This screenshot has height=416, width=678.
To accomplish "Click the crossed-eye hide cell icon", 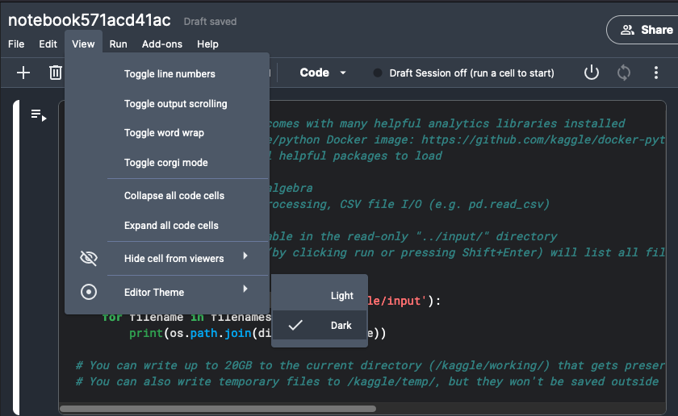I will pyautogui.click(x=89, y=258).
